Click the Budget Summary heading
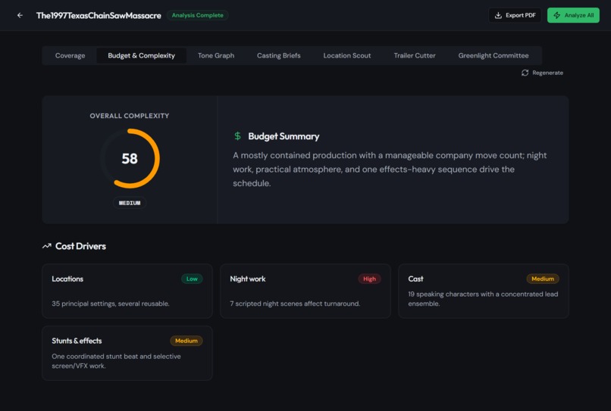 click(284, 136)
